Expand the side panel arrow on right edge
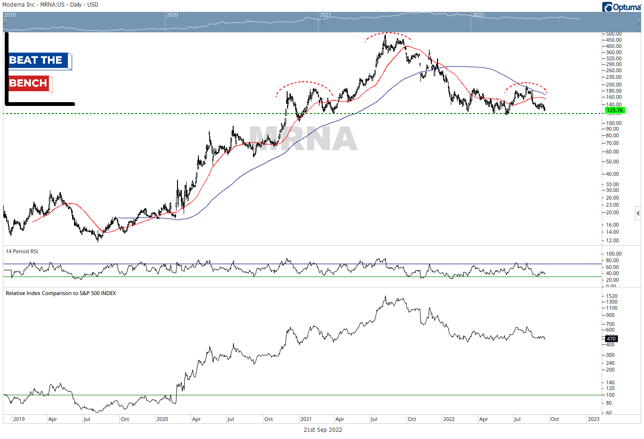This screenshot has width=644, height=439. coord(638,213)
